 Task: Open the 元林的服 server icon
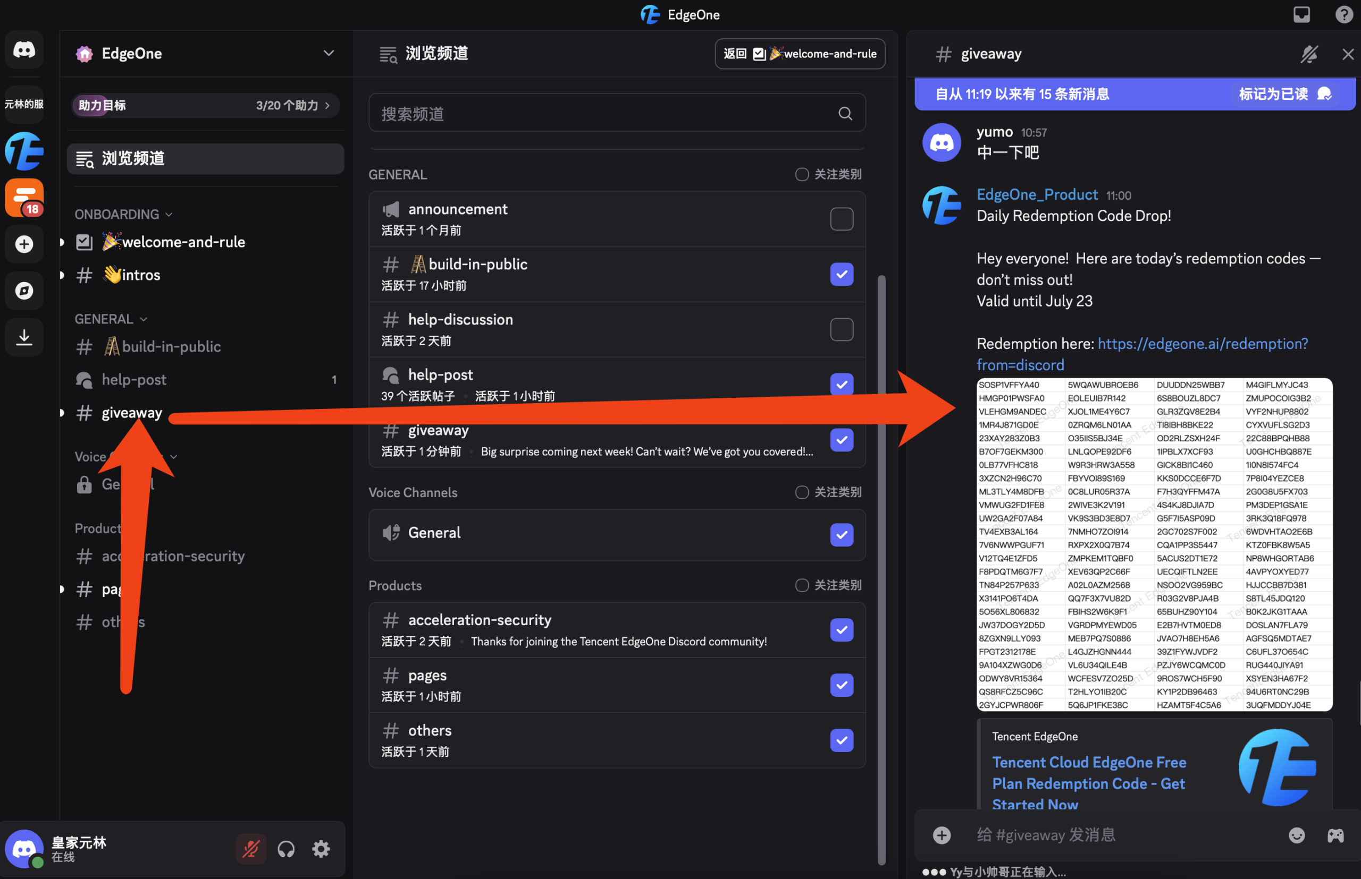click(x=24, y=105)
